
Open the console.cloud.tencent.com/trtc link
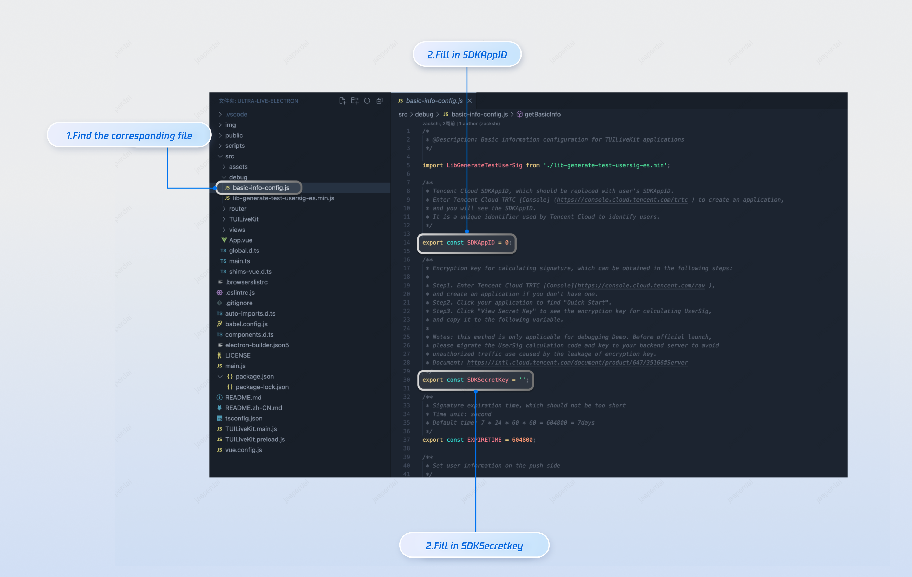point(622,200)
